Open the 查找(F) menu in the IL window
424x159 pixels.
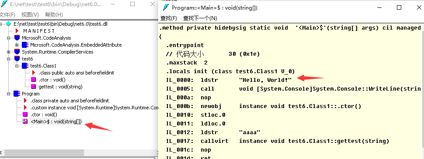click(169, 18)
